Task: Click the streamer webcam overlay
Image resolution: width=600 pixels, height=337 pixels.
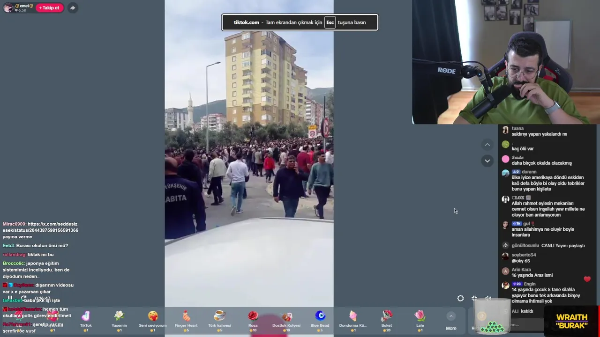Action: click(506, 62)
